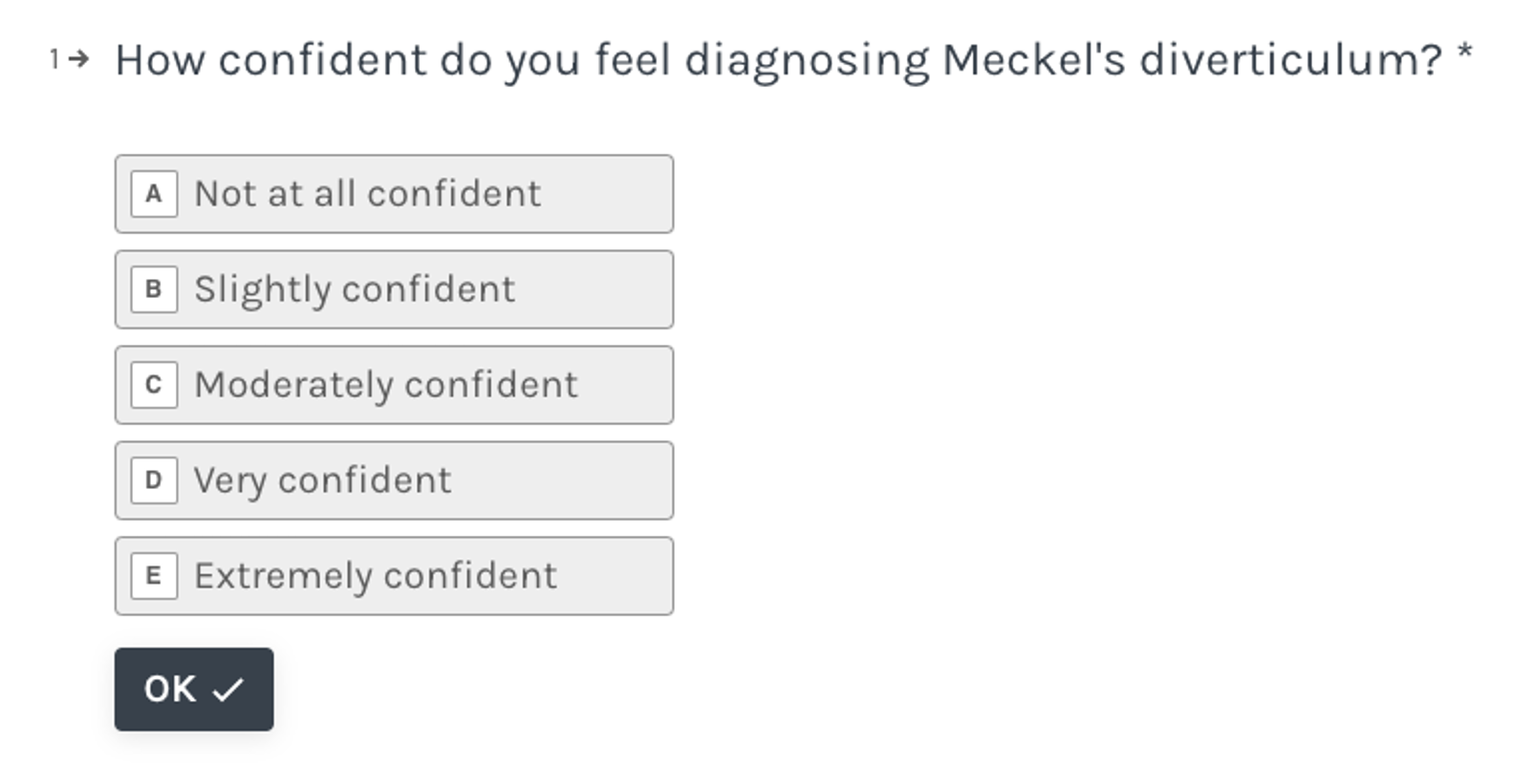The image size is (1513, 766).
Task: Click the letter E key badge
Action: (x=154, y=576)
